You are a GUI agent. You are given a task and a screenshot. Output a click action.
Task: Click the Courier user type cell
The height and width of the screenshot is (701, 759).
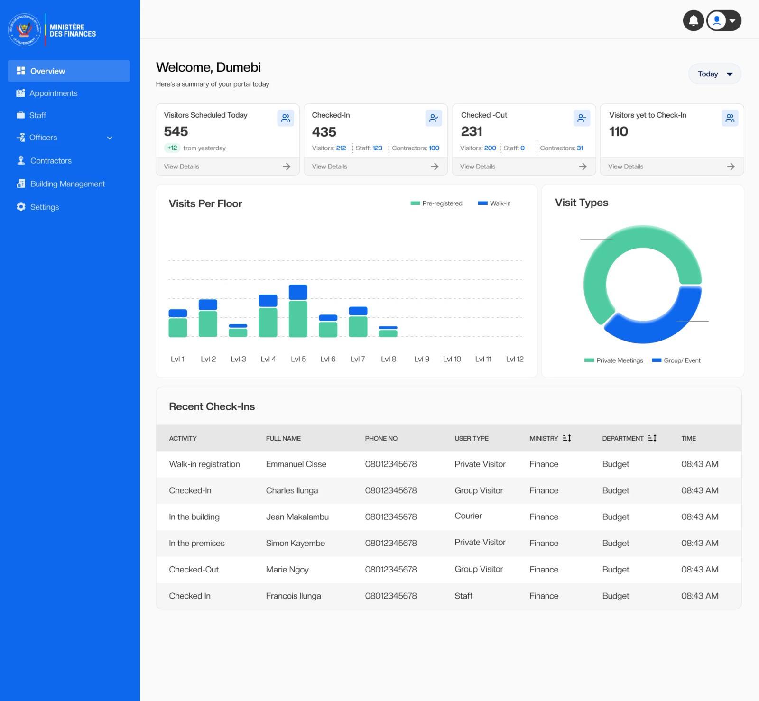click(x=468, y=516)
